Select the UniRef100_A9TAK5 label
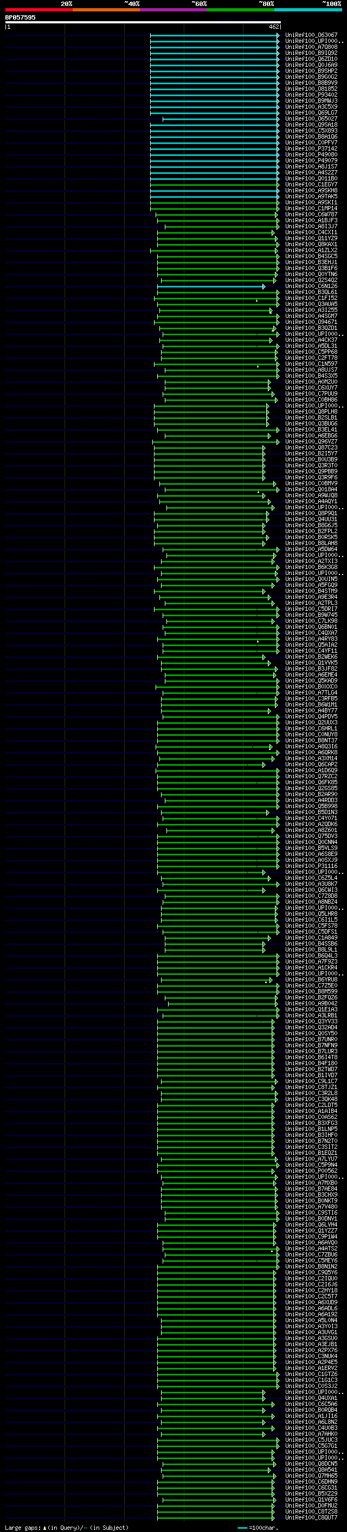The image size is (347, 1532). point(311,196)
